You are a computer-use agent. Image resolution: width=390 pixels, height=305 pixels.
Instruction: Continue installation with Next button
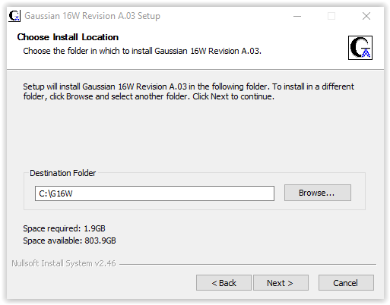coord(281,283)
